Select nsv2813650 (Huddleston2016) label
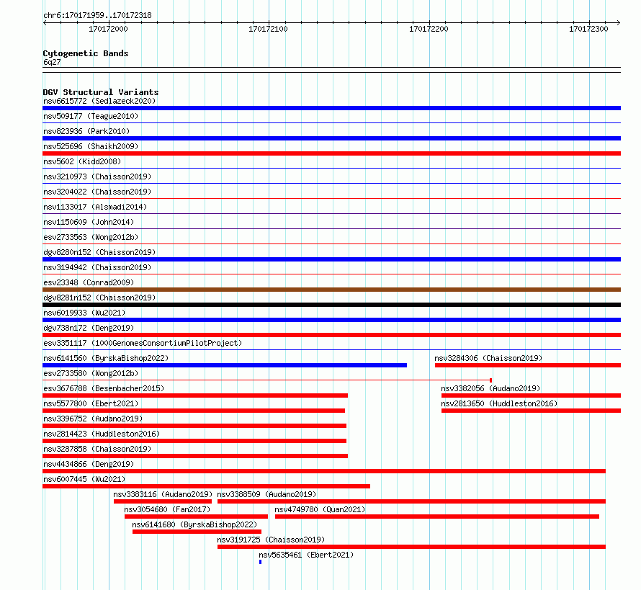This screenshot has width=641, height=590. click(x=499, y=403)
